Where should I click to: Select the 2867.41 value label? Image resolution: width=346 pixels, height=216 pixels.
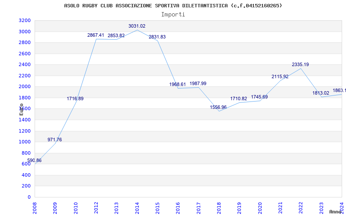click(96, 35)
